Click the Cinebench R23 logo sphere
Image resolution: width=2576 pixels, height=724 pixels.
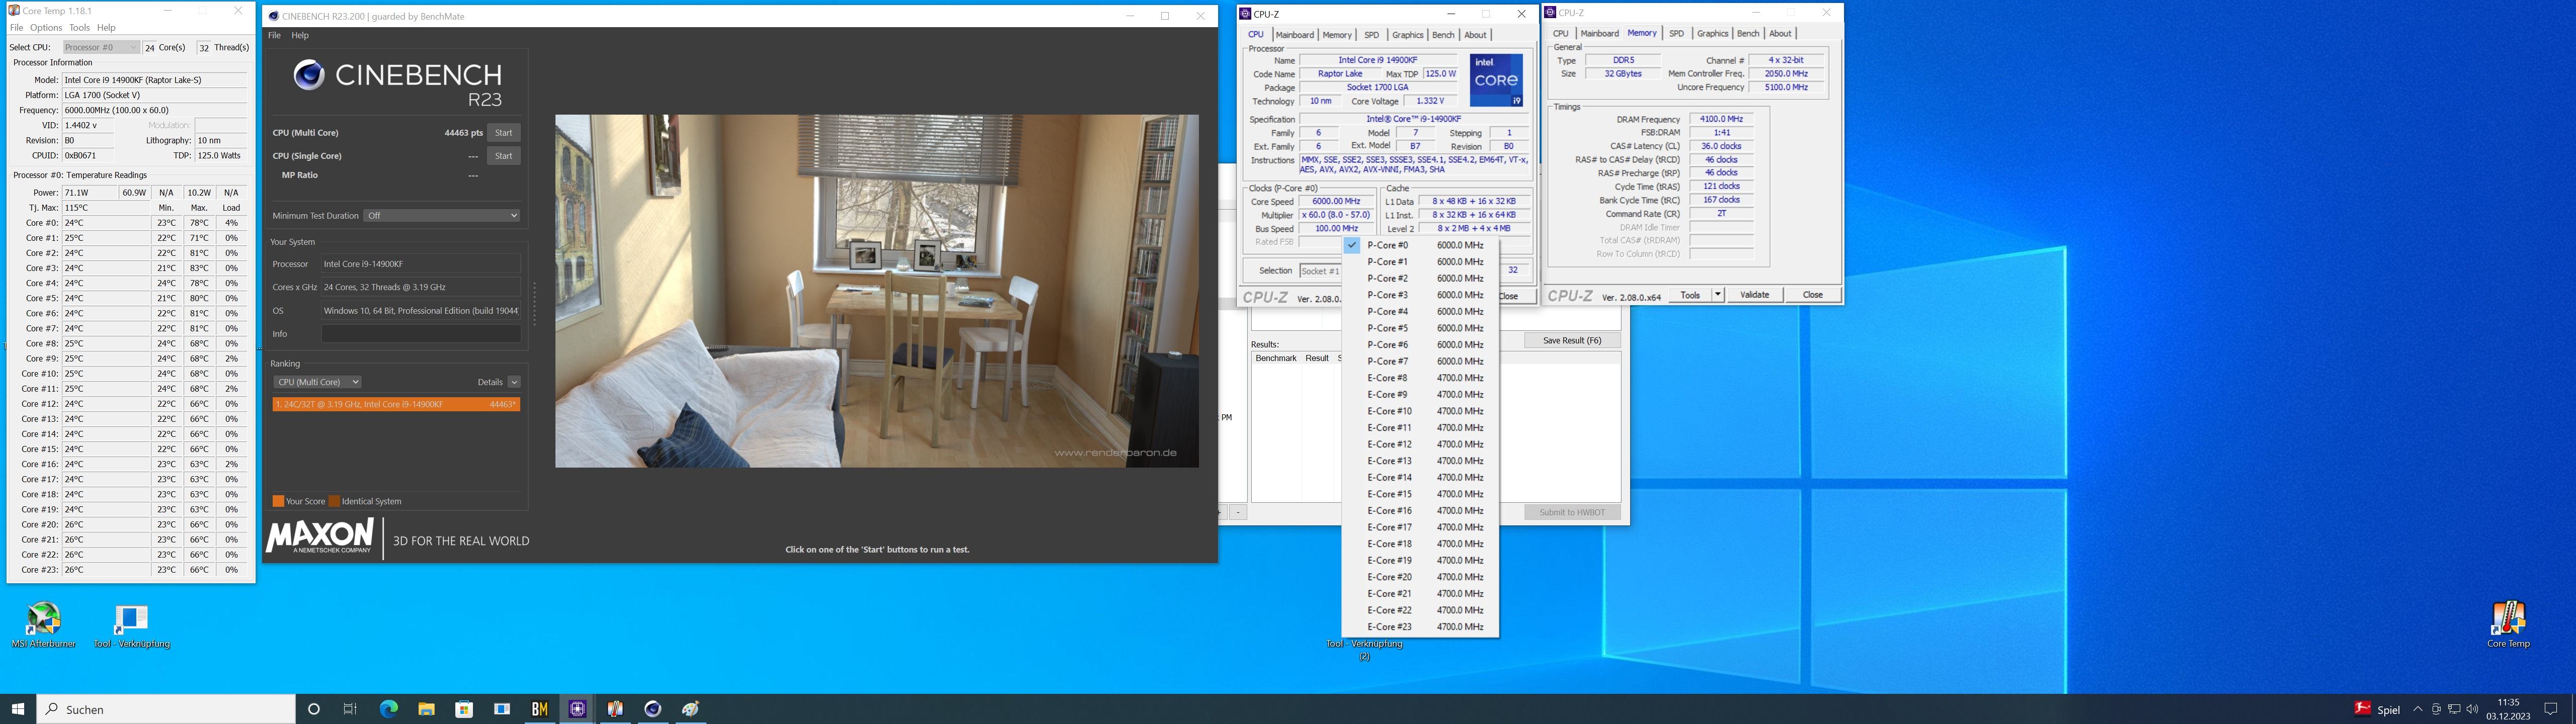tap(308, 75)
